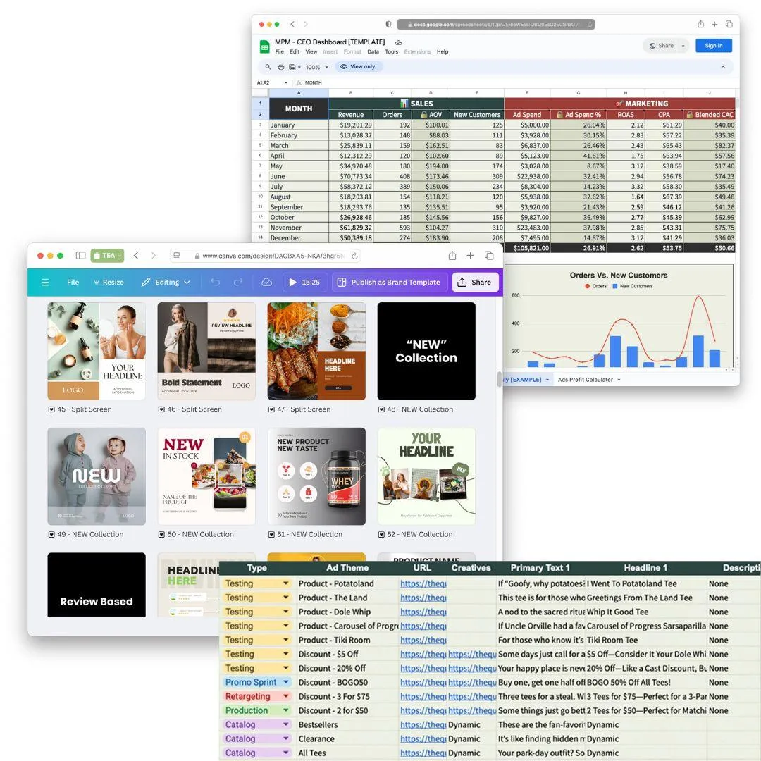The image size is (761, 761).
Task: Open the Canva hamburger menu icon
Action: [x=45, y=283]
